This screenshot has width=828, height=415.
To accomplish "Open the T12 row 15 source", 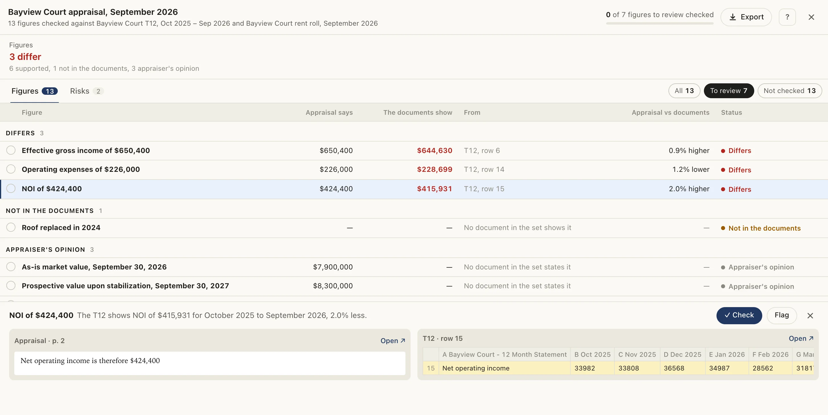I will 801,339.
